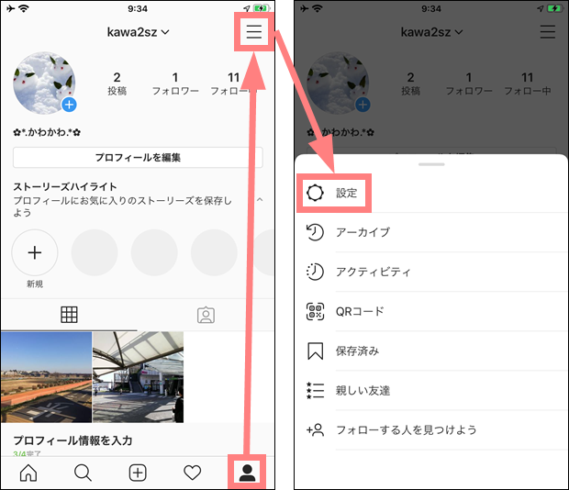Open Search via the magnifying glass icon

(x=83, y=473)
